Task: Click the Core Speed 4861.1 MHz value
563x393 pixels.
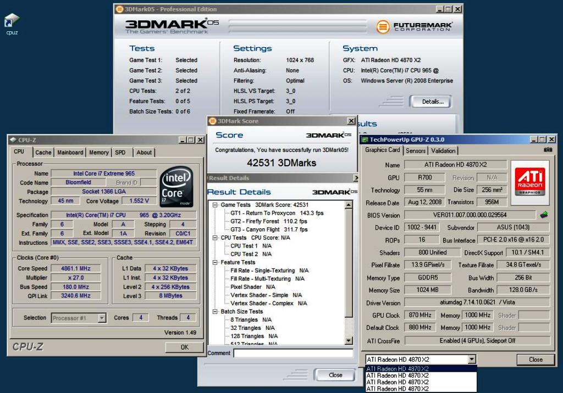Action: [76, 268]
